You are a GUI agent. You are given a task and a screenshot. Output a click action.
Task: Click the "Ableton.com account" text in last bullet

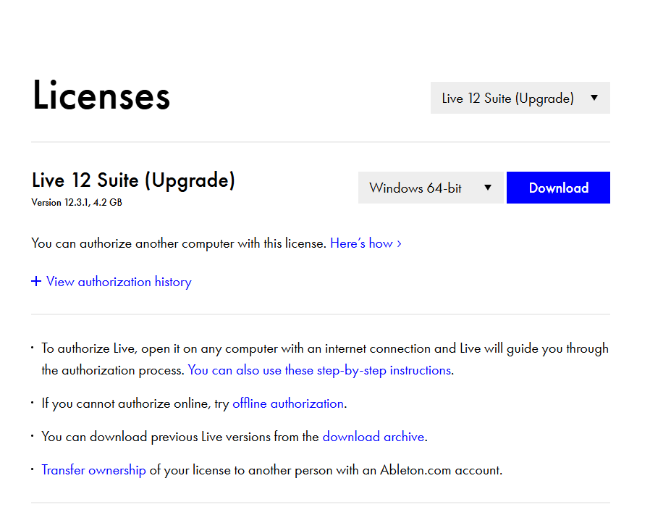pyautogui.click(x=441, y=470)
